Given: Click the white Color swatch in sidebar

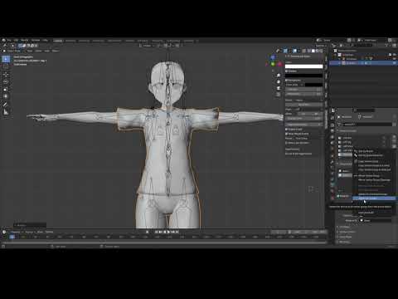Looking at the screenshot, I should [303, 66].
